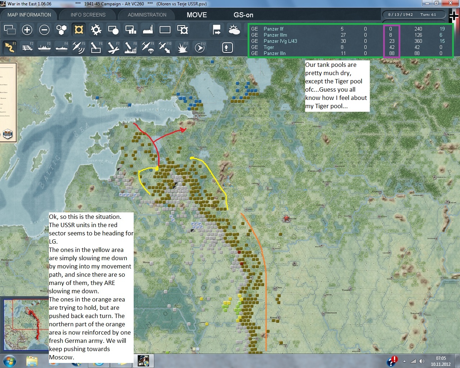Image resolution: width=460 pixels, height=368 pixels.
Task: Zoom in on the map with plus icon
Action: click(27, 29)
